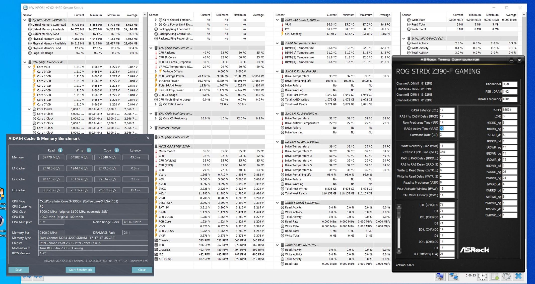Click the tREFI value field
This screenshot has width=535, height=284.
pyautogui.click(x=510, y=110)
